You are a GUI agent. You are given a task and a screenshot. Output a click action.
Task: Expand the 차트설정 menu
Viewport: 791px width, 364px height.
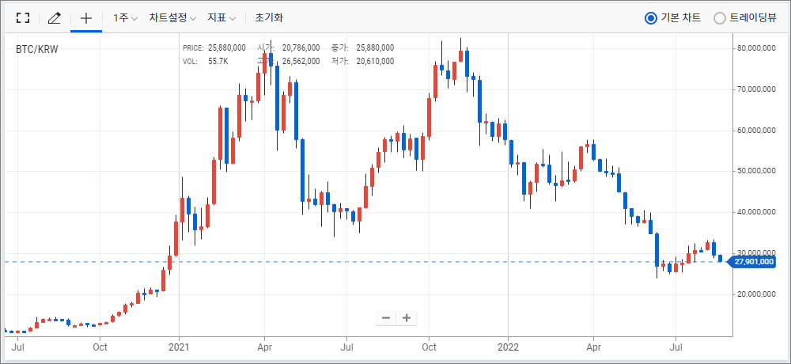172,18
